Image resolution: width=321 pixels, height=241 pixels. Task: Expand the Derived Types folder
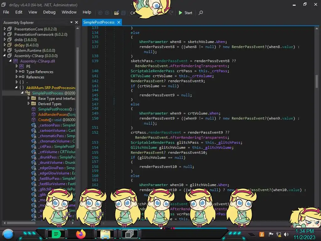coord(29,104)
